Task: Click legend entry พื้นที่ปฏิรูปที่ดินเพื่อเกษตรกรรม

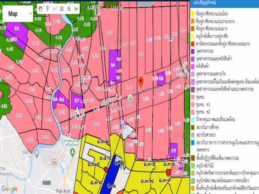Action: 218,158
